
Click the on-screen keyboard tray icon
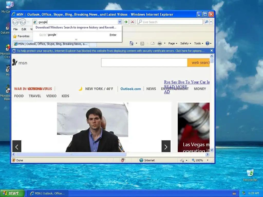coord(234,193)
